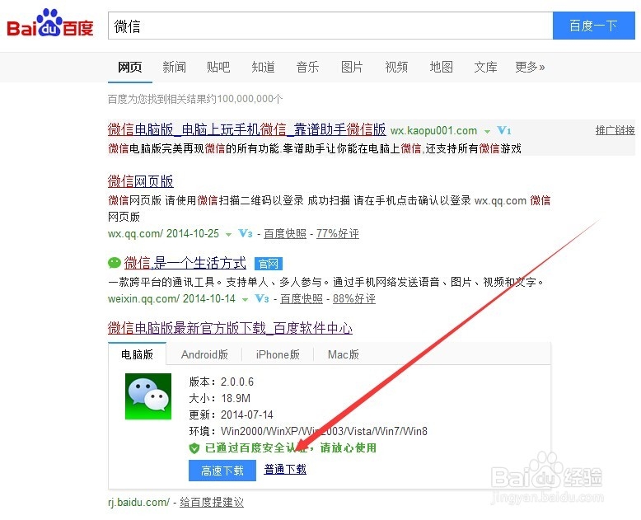The image size is (641, 520).
Task: Open the 贴吧 tab
Action: tap(218, 67)
